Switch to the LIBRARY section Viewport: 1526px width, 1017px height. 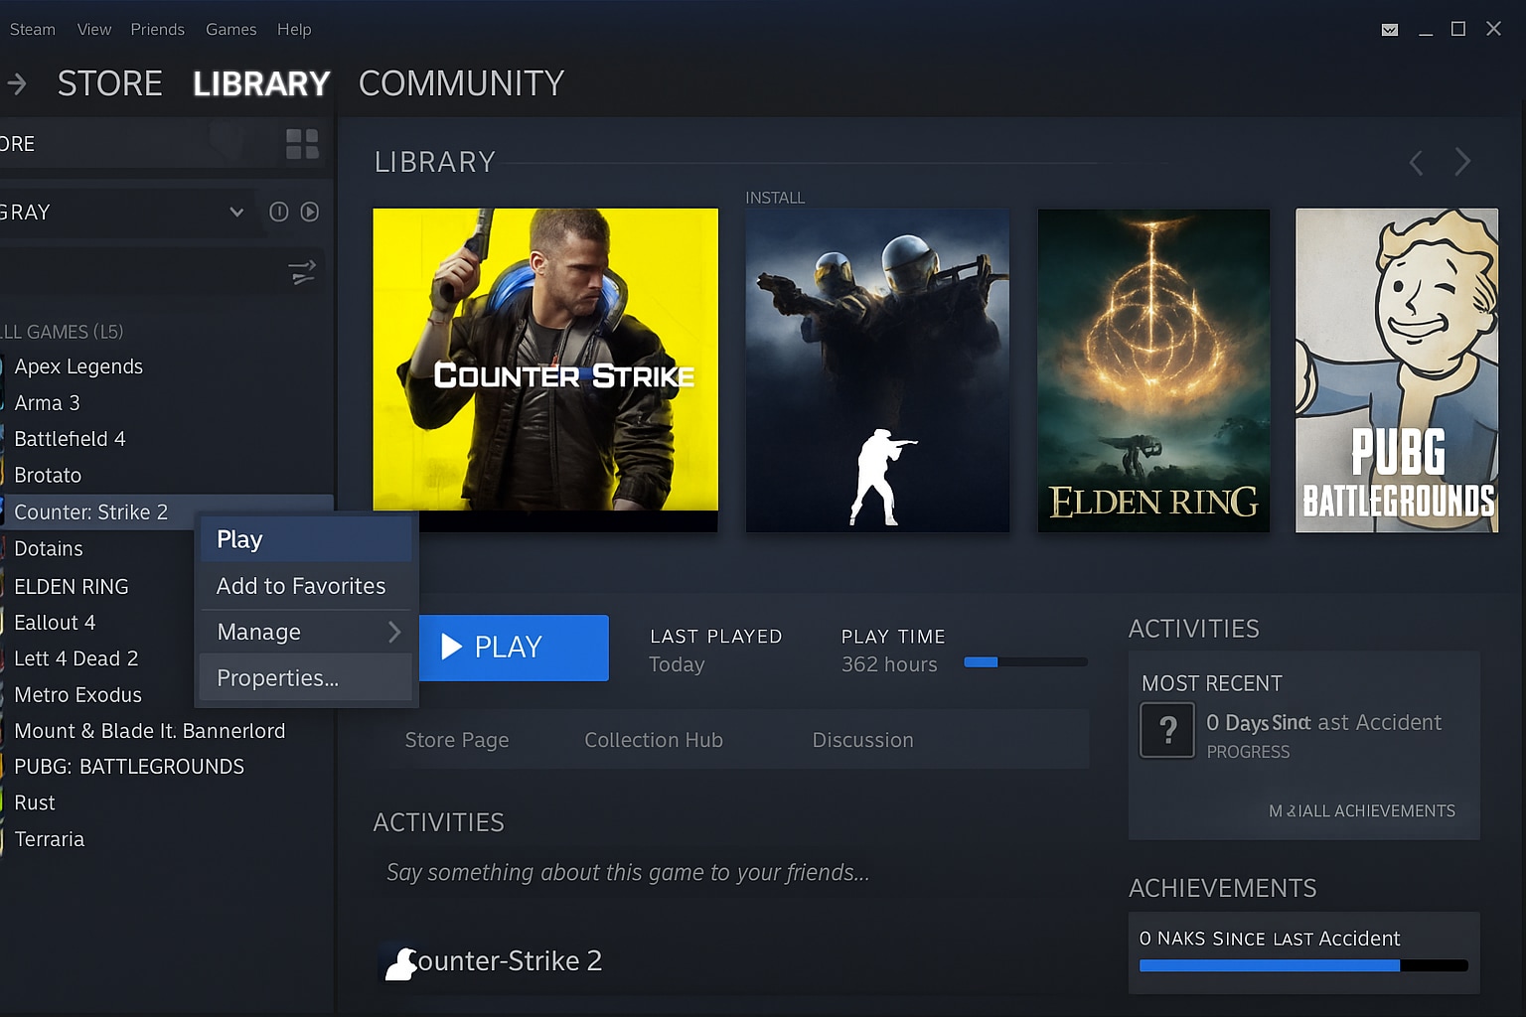point(261,83)
